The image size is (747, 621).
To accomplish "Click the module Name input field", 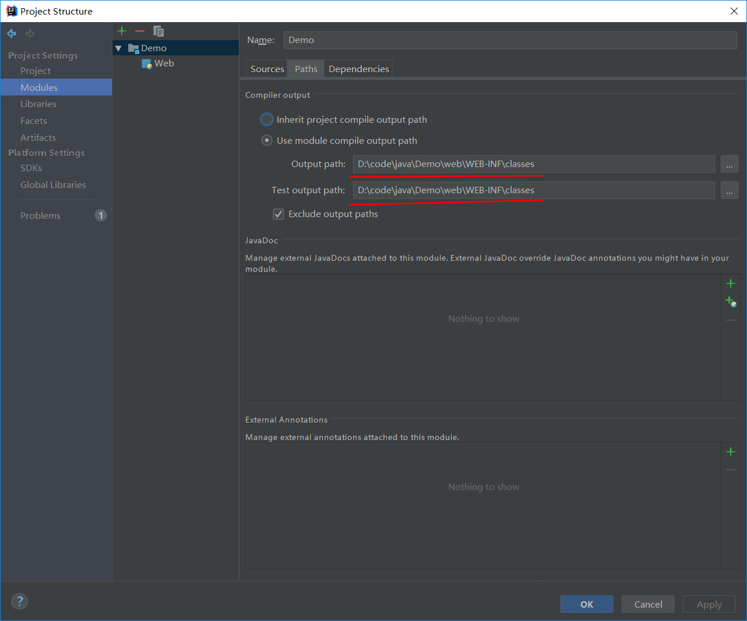I will pyautogui.click(x=510, y=40).
